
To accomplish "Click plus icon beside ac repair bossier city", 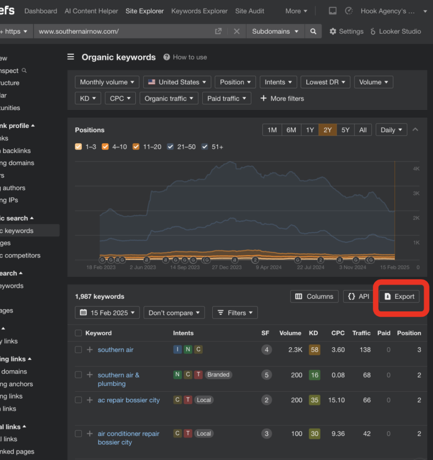I will point(90,400).
